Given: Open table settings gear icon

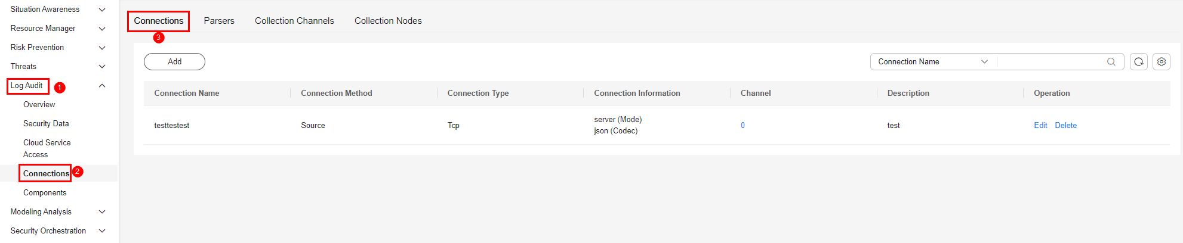Looking at the screenshot, I should click(1162, 62).
